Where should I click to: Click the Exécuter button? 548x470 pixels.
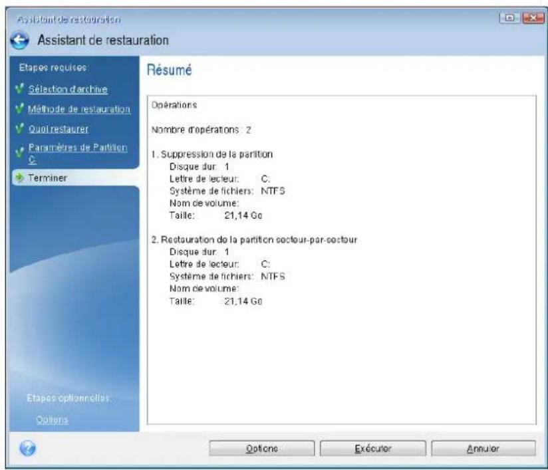[x=373, y=448]
